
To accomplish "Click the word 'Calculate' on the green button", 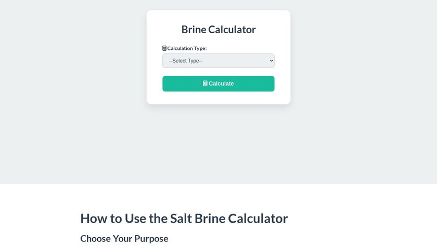I will pyautogui.click(x=222, y=84).
